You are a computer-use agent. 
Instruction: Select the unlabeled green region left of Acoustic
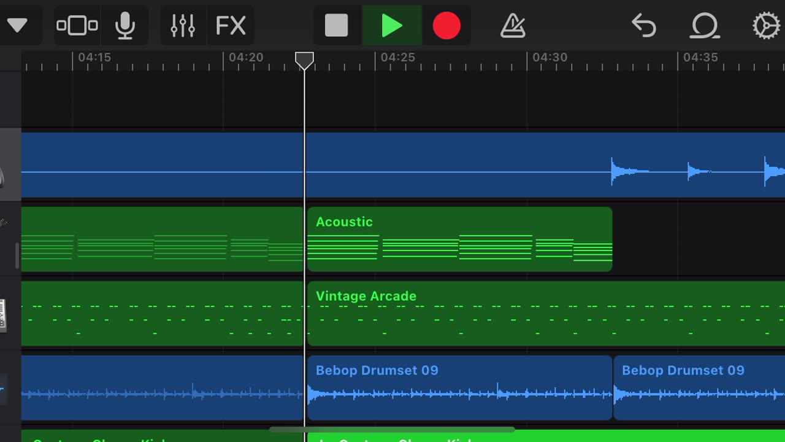[x=163, y=239]
